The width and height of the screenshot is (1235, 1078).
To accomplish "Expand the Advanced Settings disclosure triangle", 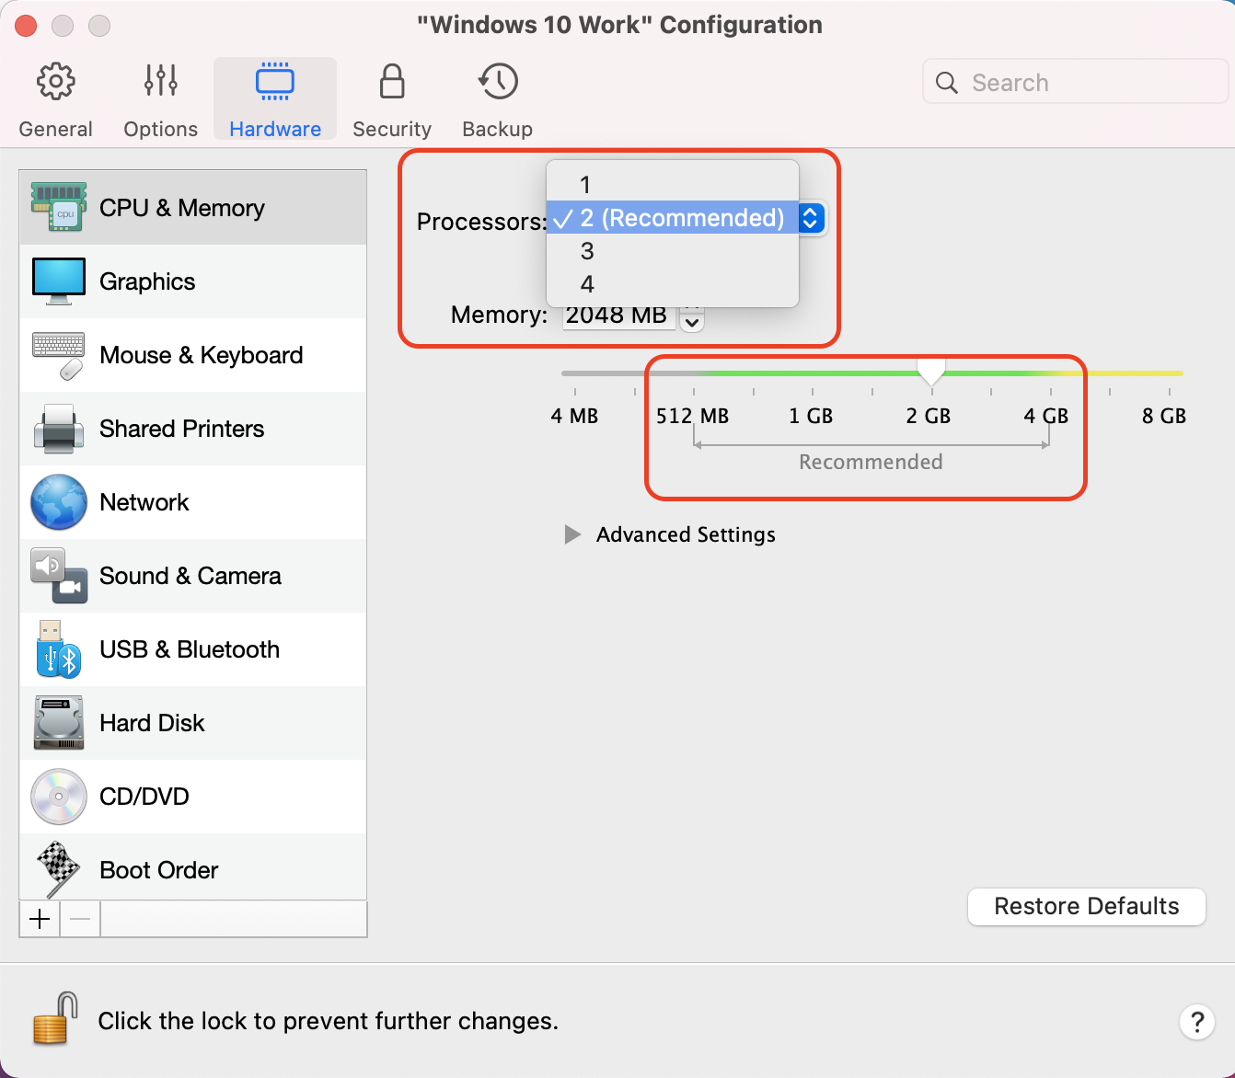I will (572, 534).
